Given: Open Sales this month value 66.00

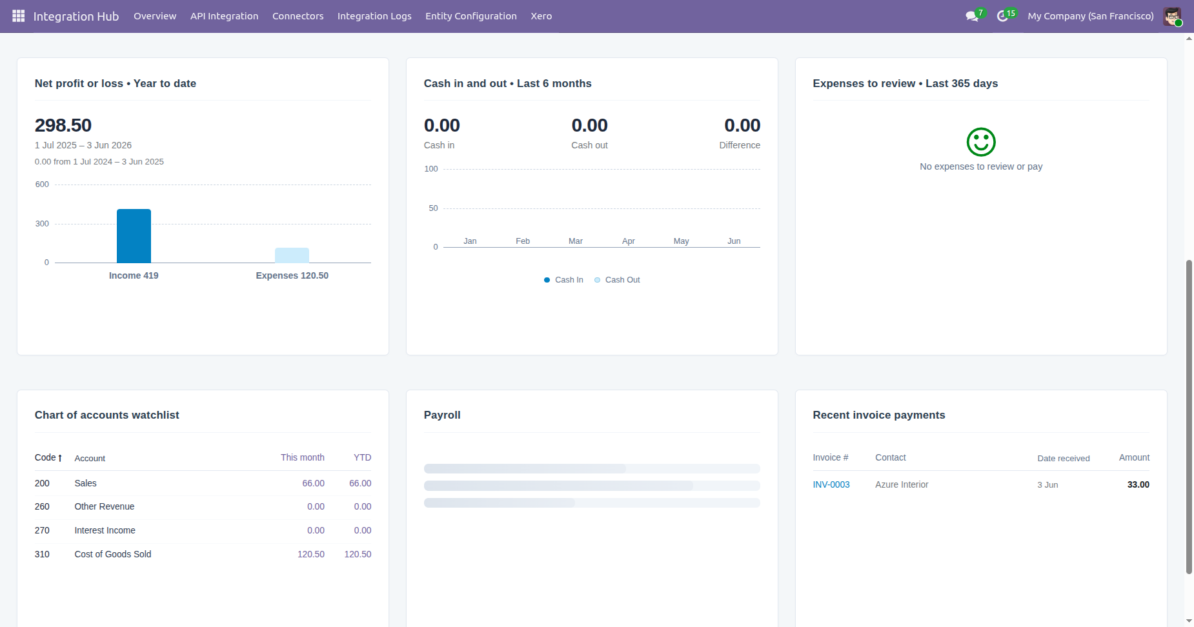Looking at the screenshot, I should (313, 483).
